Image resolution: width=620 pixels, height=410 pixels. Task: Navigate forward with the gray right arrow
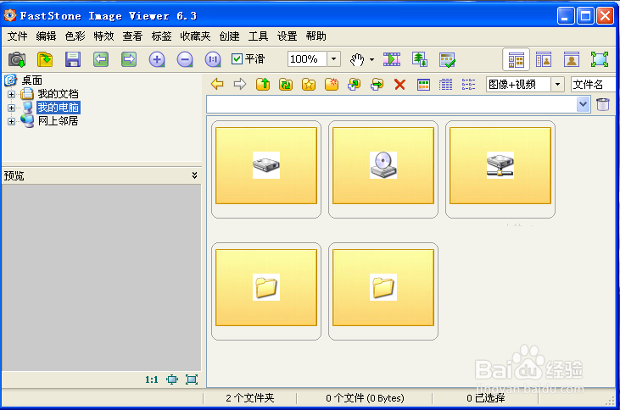click(x=240, y=84)
